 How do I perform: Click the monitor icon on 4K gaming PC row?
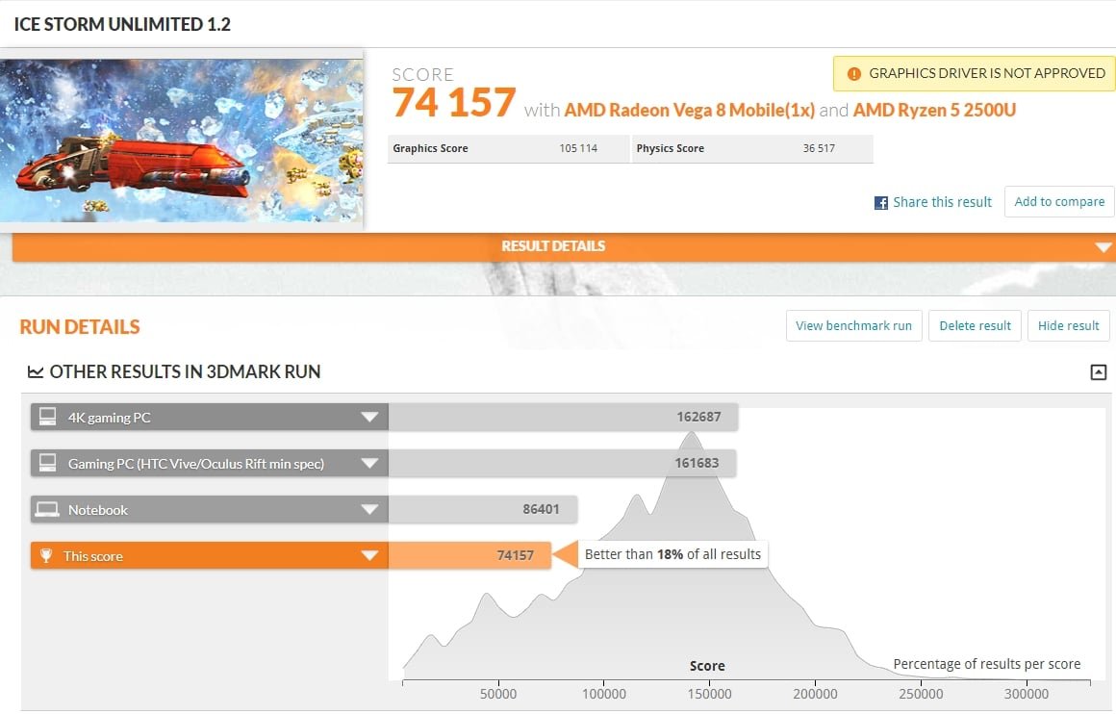pyautogui.click(x=48, y=417)
